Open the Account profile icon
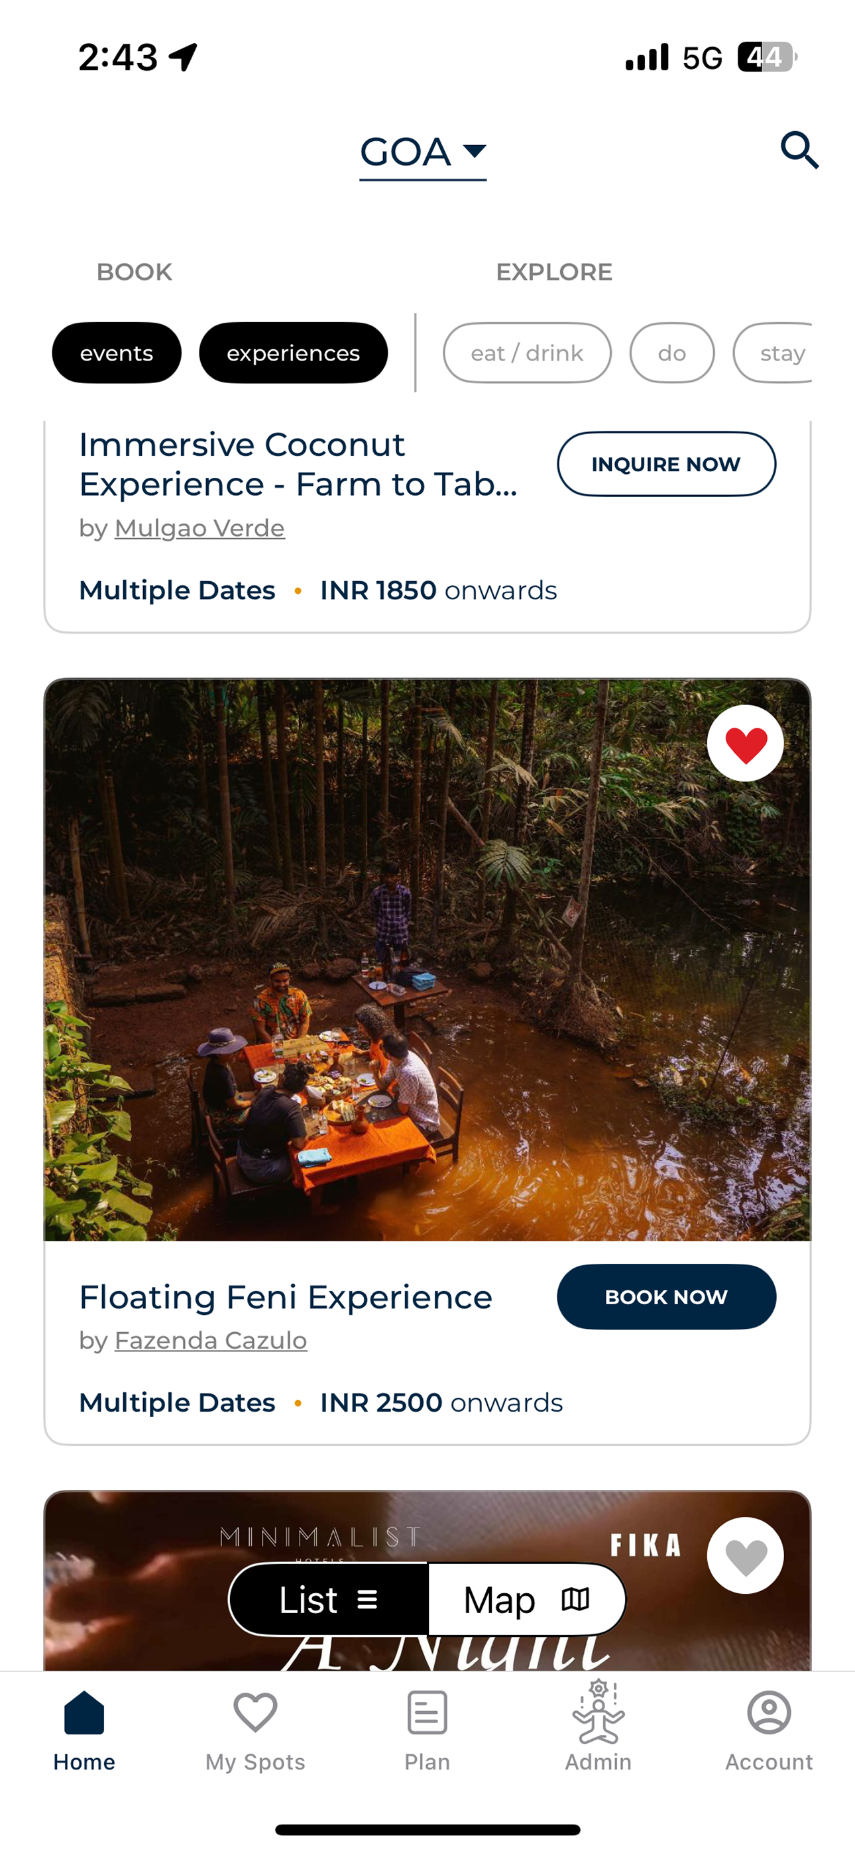This screenshot has width=855, height=1853. click(x=769, y=1712)
